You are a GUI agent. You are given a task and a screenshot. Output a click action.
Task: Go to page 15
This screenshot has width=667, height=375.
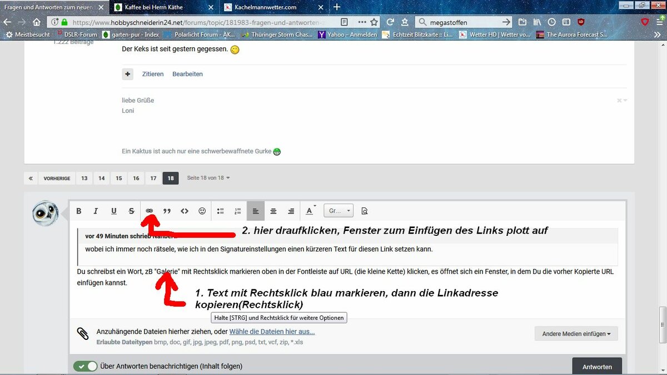[x=119, y=178]
